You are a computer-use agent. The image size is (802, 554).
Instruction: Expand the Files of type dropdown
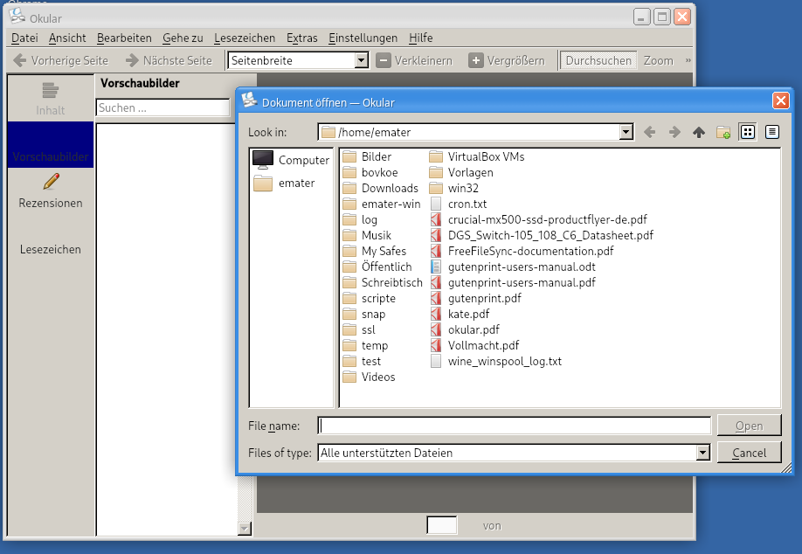702,453
